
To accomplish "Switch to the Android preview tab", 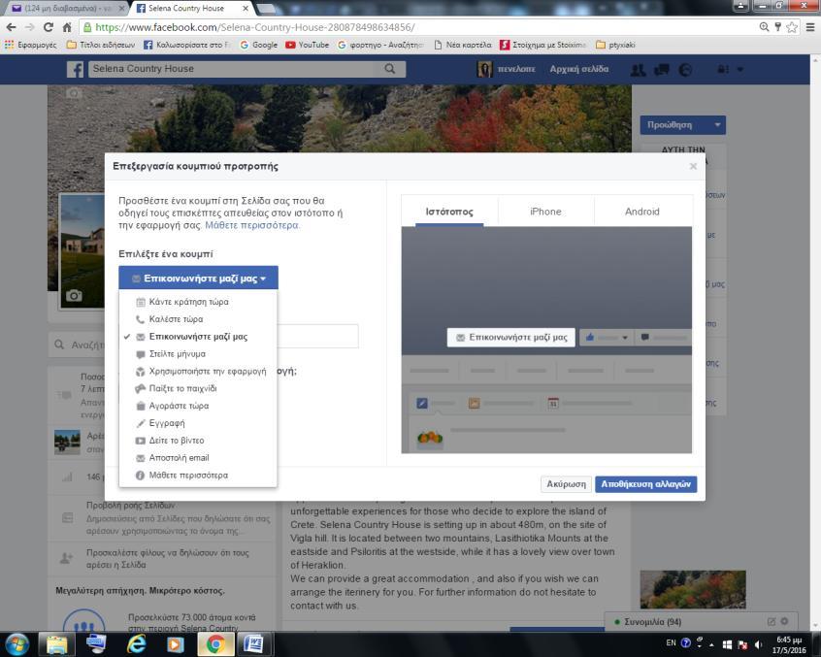I will tap(642, 212).
